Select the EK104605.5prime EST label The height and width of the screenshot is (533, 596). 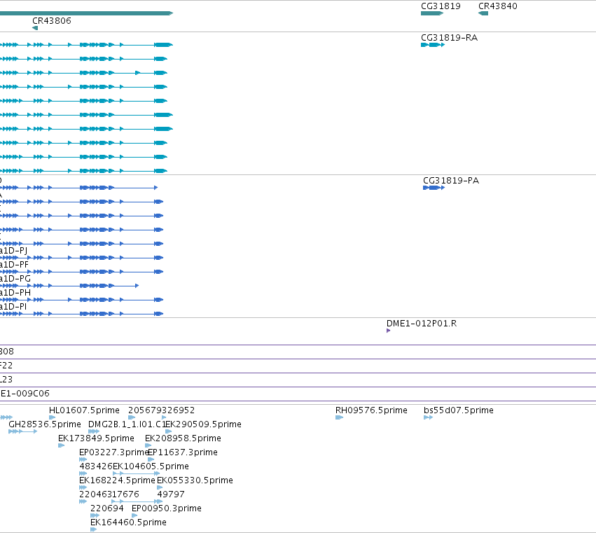(x=151, y=466)
